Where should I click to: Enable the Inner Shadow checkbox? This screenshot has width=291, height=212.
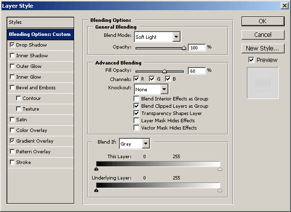pyautogui.click(x=12, y=55)
